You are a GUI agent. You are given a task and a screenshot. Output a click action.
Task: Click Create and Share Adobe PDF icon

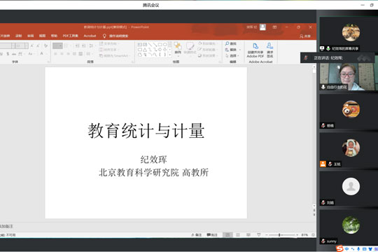click(x=255, y=50)
